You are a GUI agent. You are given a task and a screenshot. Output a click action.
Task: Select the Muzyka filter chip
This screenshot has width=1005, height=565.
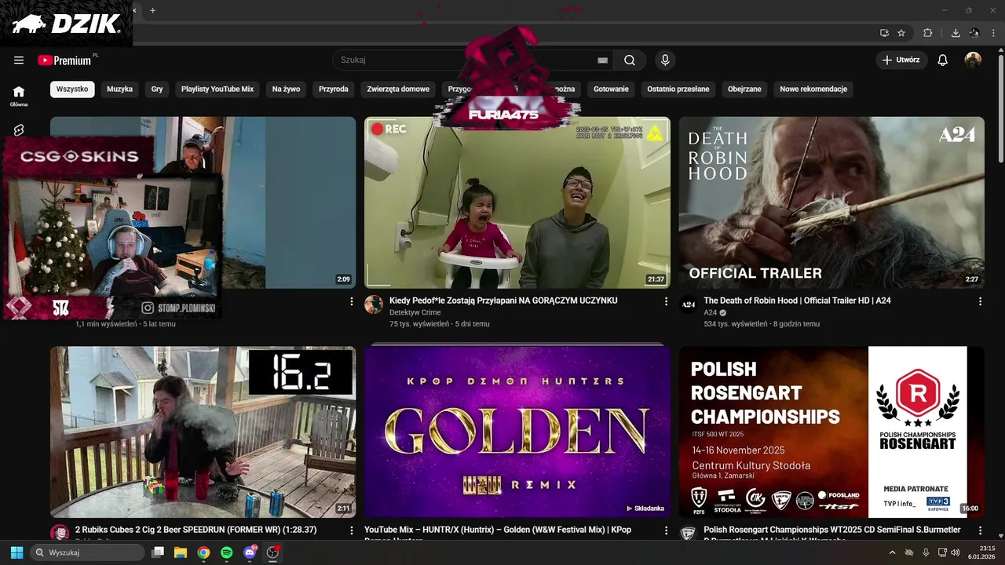tap(119, 89)
